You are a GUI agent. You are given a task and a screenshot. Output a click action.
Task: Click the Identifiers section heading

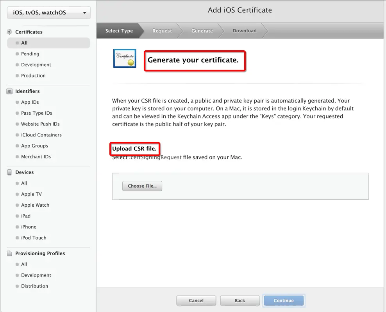(27, 91)
